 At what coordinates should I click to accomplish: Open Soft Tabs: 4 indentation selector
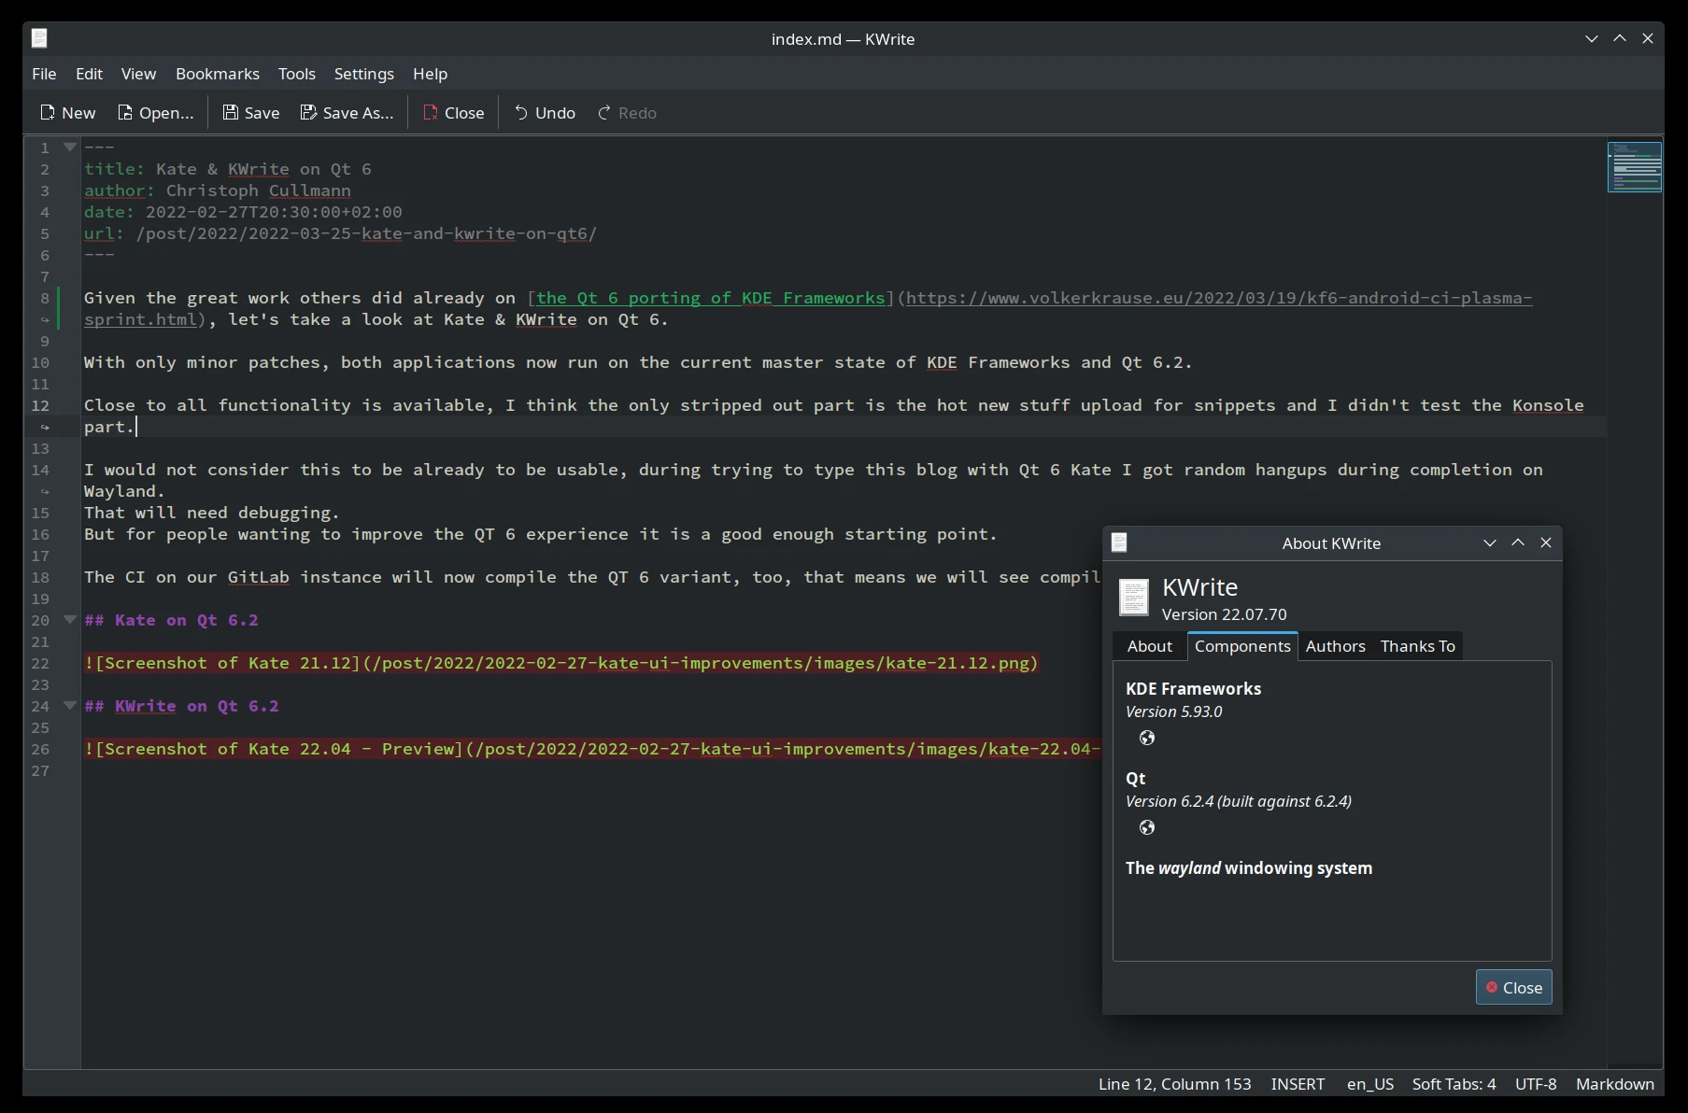(x=1454, y=1084)
